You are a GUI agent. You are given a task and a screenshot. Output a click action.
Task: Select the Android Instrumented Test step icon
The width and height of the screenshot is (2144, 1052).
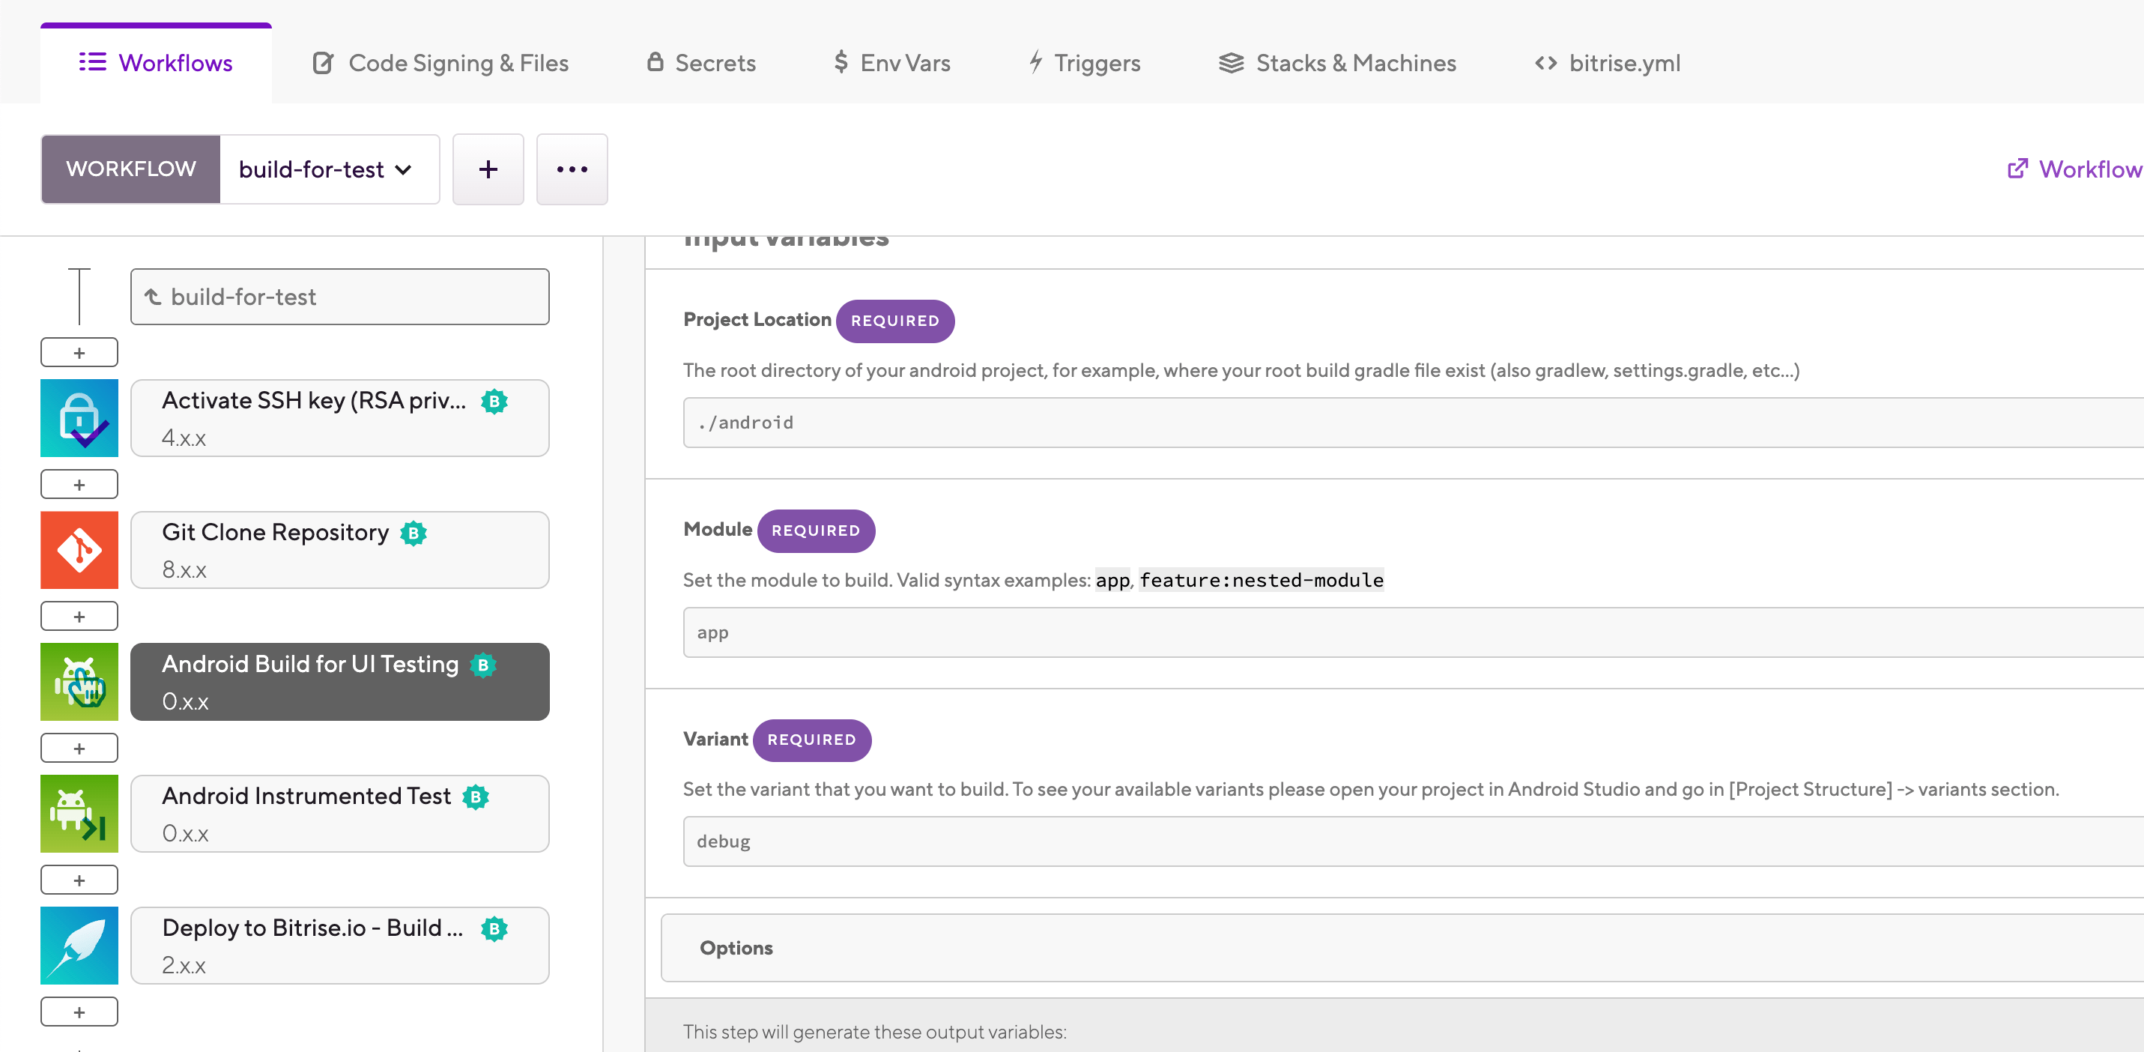pos(79,813)
